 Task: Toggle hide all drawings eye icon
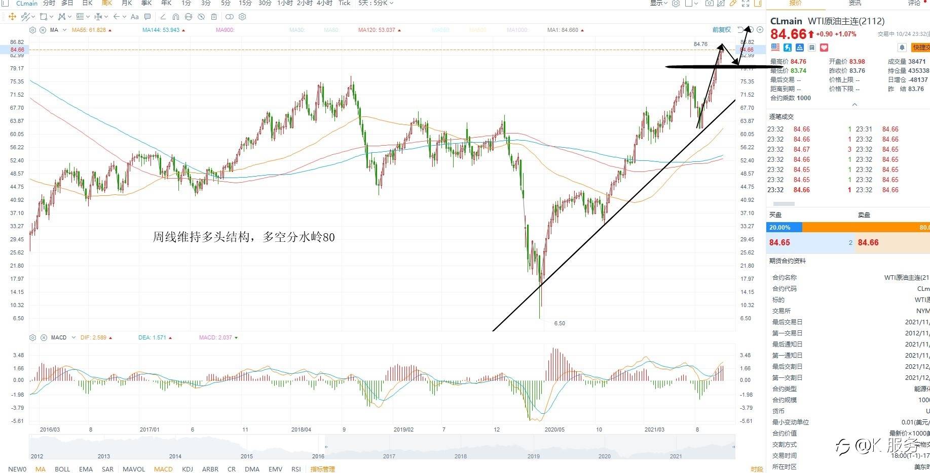point(201,17)
